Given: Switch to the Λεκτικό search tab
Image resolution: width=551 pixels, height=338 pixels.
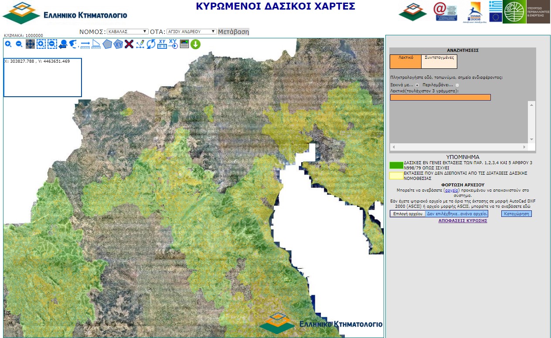Looking at the screenshot, I should (405, 61).
